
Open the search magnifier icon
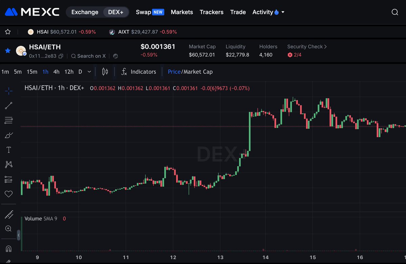[395, 12]
